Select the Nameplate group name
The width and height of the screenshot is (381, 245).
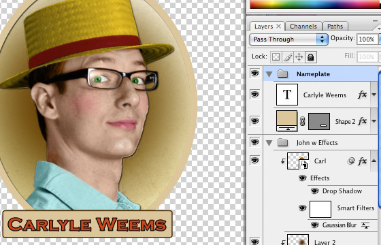tap(313, 74)
